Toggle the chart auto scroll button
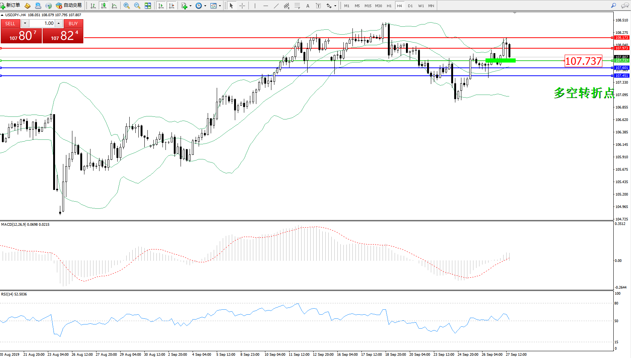 [161, 6]
